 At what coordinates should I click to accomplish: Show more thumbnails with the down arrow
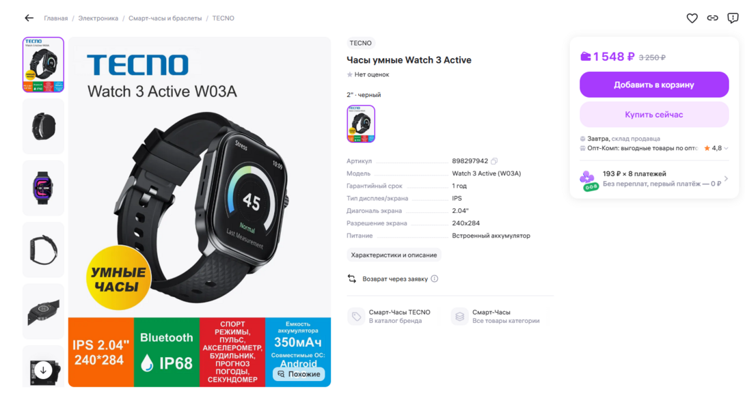tap(43, 370)
